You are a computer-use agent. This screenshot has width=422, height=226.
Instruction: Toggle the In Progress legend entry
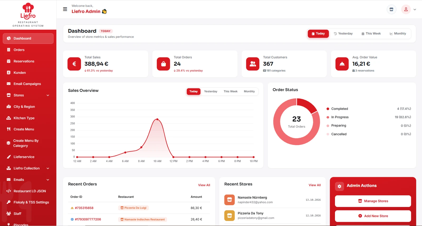[337, 117]
